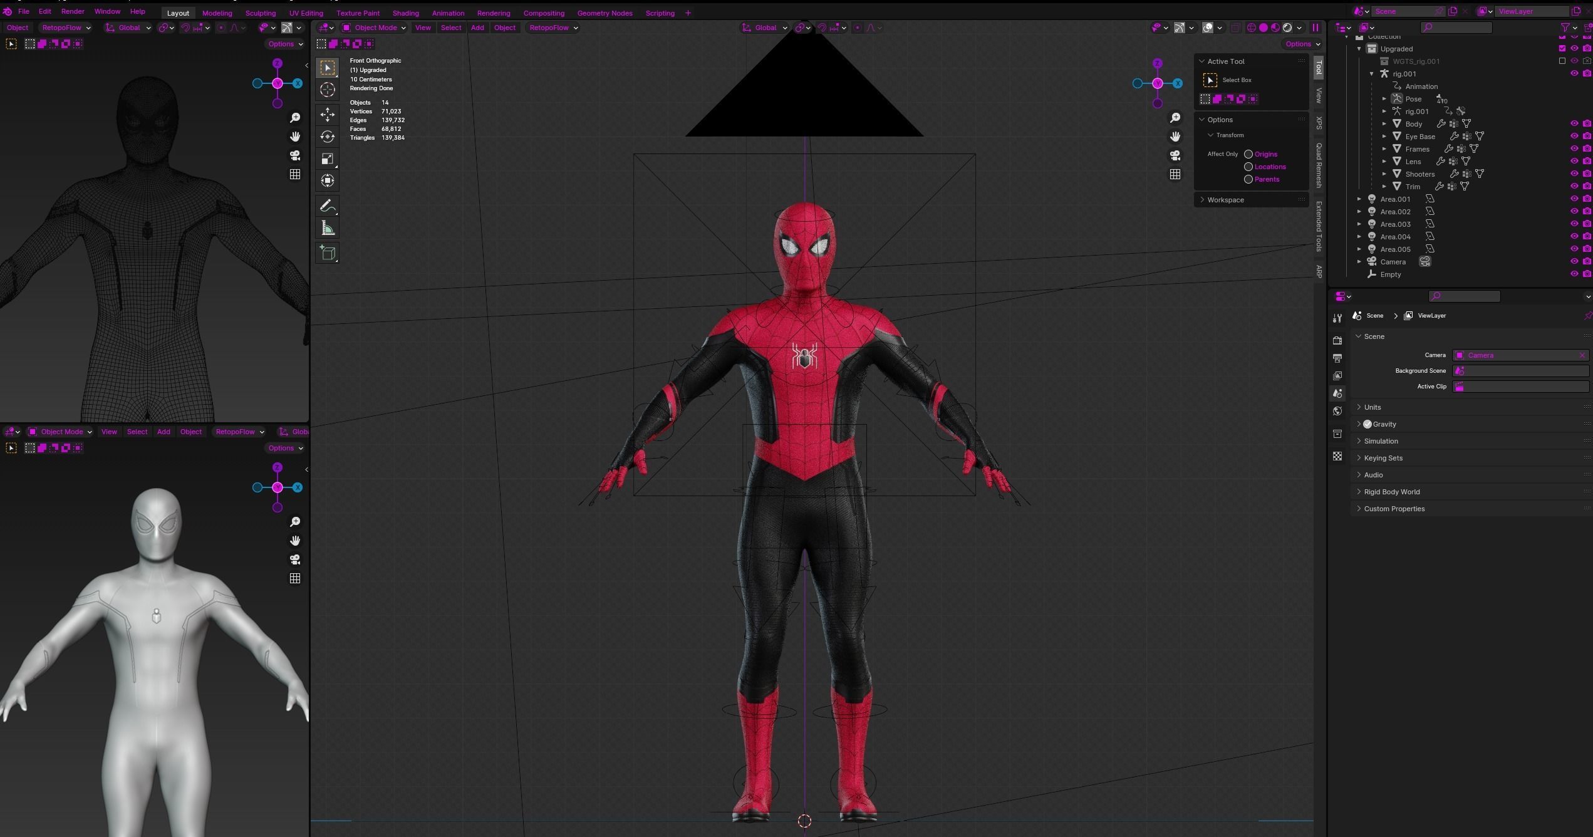Select the Move tool in main viewport
Viewport: 1593px width, 837px height.
(x=327, y=114)
